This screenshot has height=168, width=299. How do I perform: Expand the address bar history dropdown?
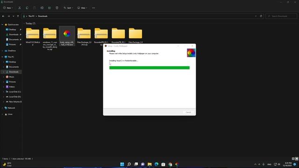coord(256,16)
